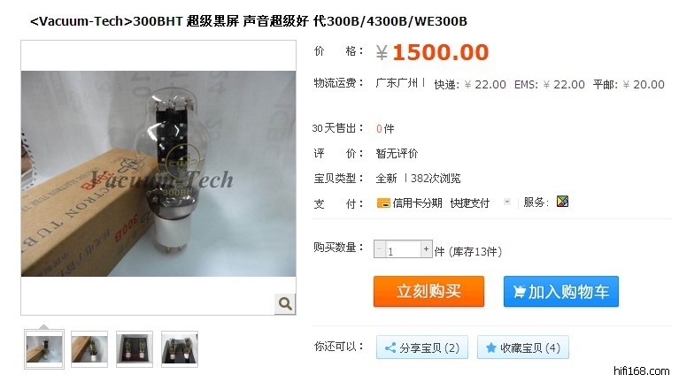
Task: Select the second product thumbnail
Action: pyautogui.click(x=89, y=349)
